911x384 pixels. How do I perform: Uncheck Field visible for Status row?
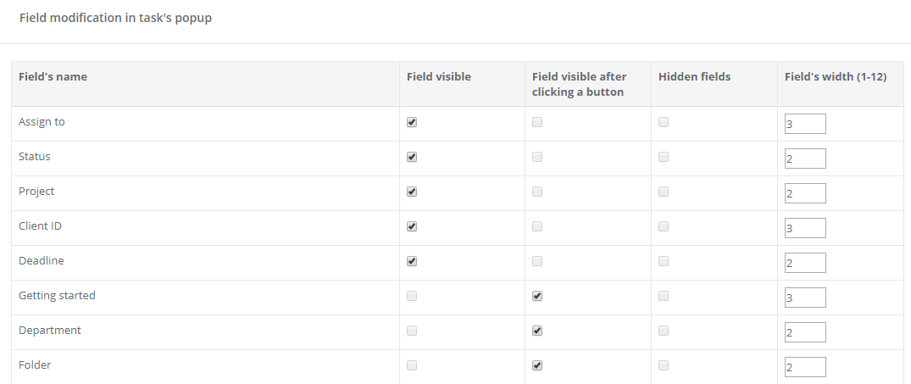click(412, 157)
